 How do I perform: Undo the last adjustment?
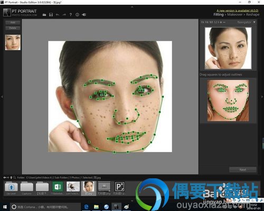pyautogui.click(x=58, y=15)
